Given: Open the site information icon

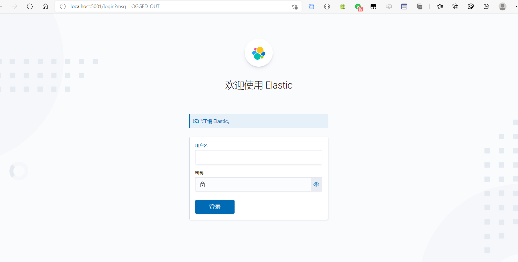Looking at the screenshot, I should coord(63,6).
